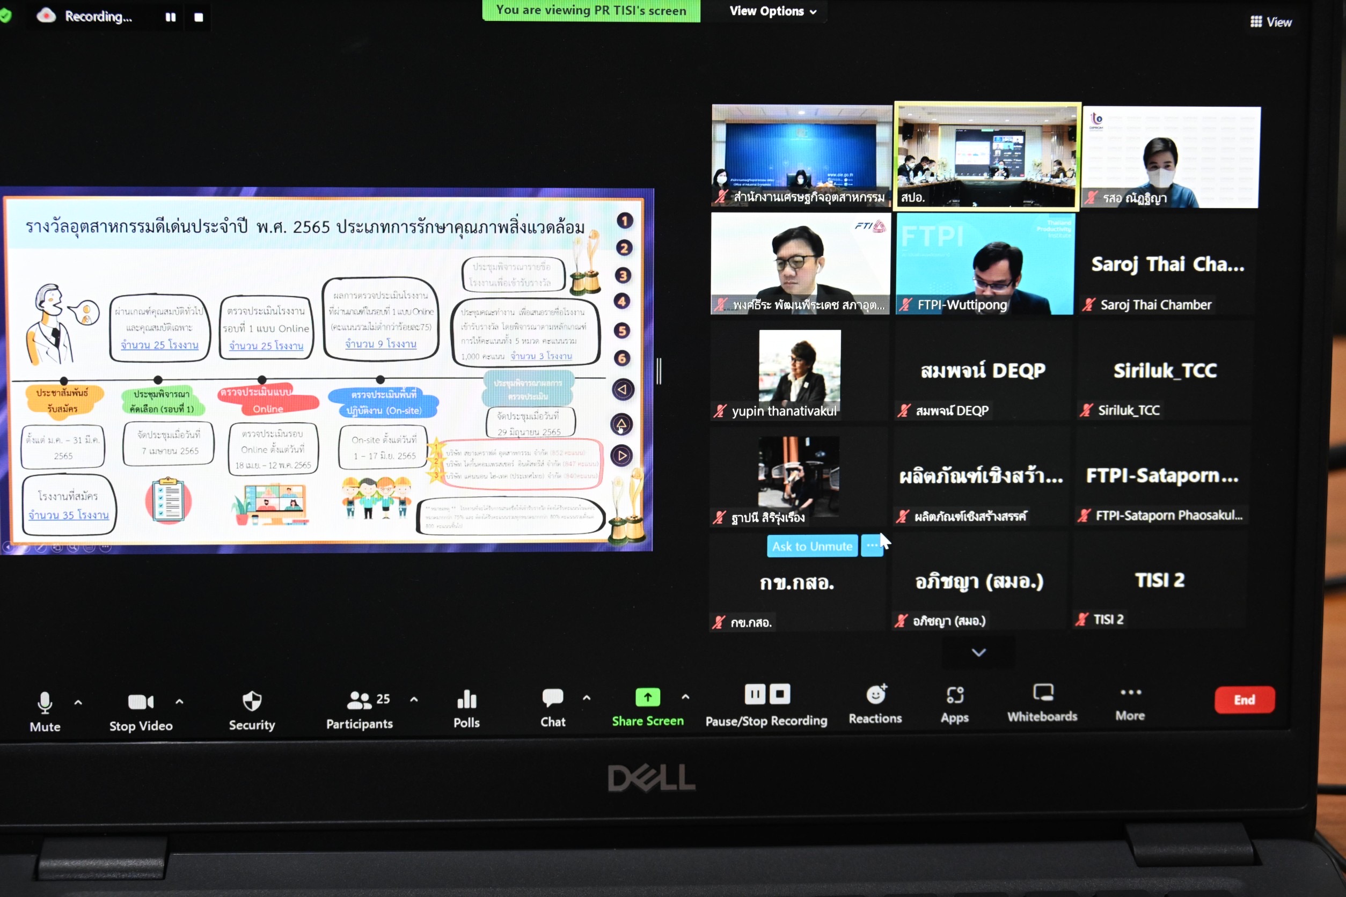Open the More options menu

(1130, 703)
